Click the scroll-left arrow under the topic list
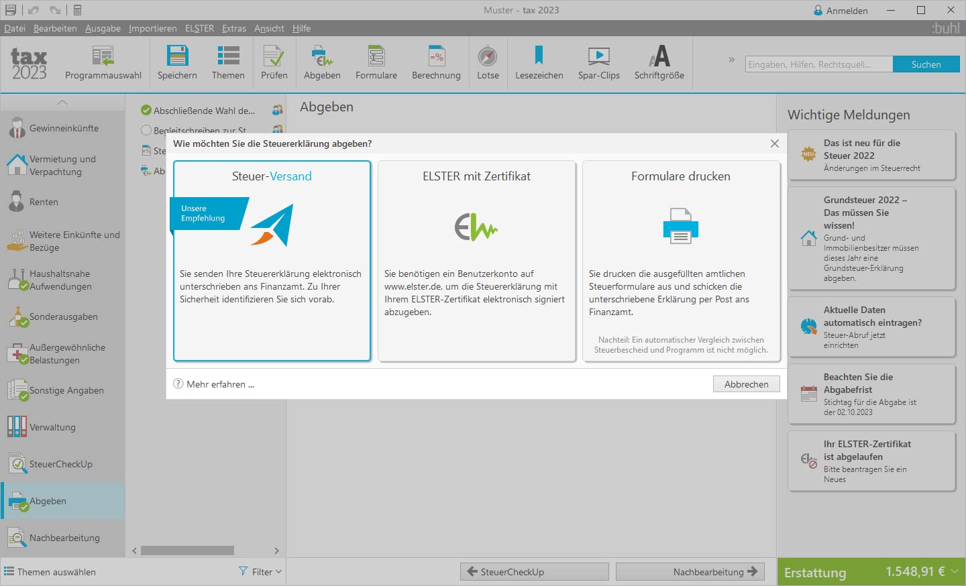This screenshot has width=966, height=586. click(134, 550)
